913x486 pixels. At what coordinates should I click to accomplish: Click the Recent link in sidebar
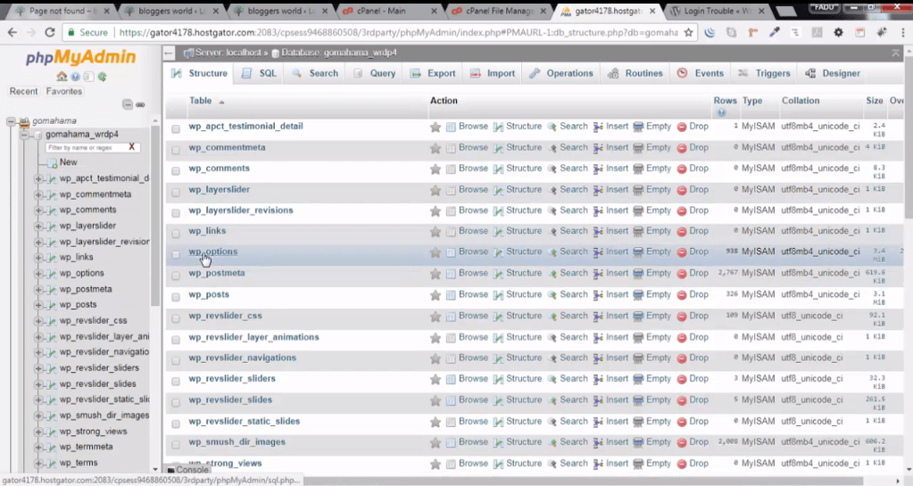(x=23, y=91)
